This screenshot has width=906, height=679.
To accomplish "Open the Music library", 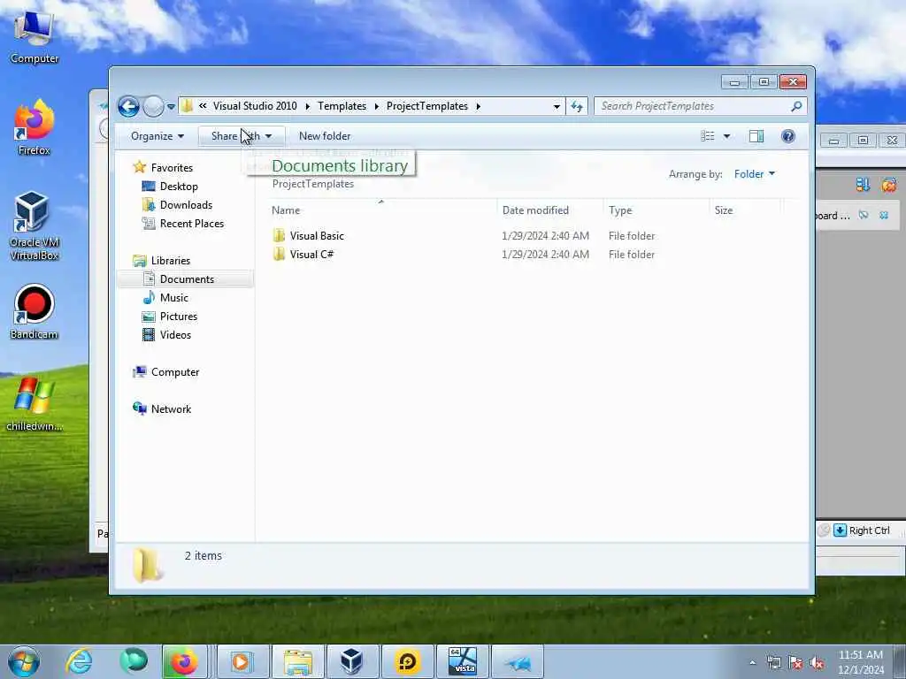I will [x=174, y=298].
